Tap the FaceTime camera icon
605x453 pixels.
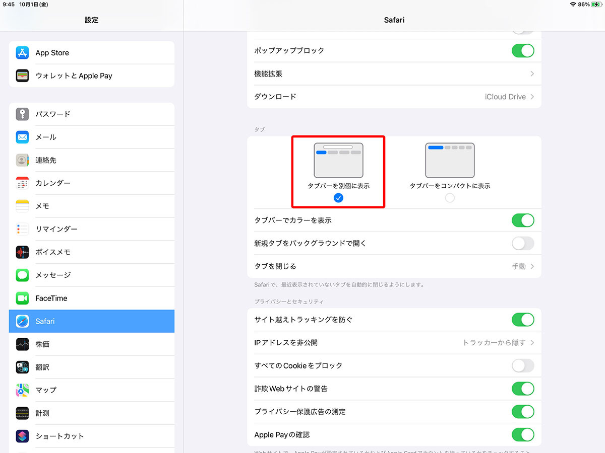tap(22, 298)
